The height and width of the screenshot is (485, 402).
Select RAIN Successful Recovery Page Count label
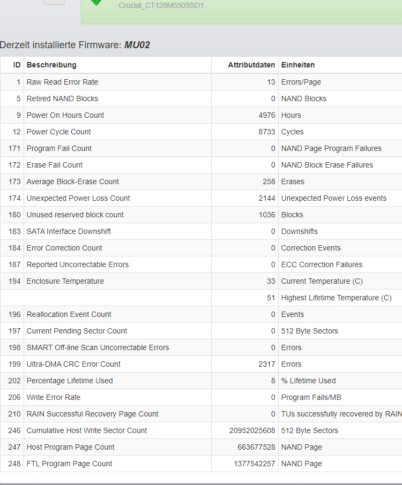click(x=92, y=414)
